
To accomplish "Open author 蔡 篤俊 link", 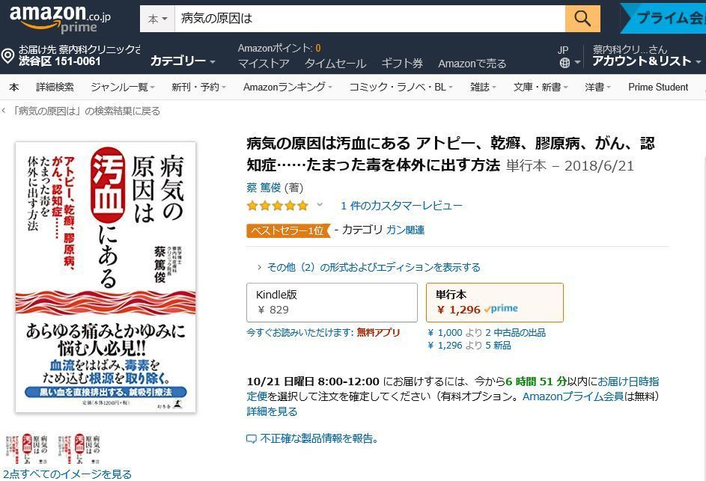I will tap(264, 187).
